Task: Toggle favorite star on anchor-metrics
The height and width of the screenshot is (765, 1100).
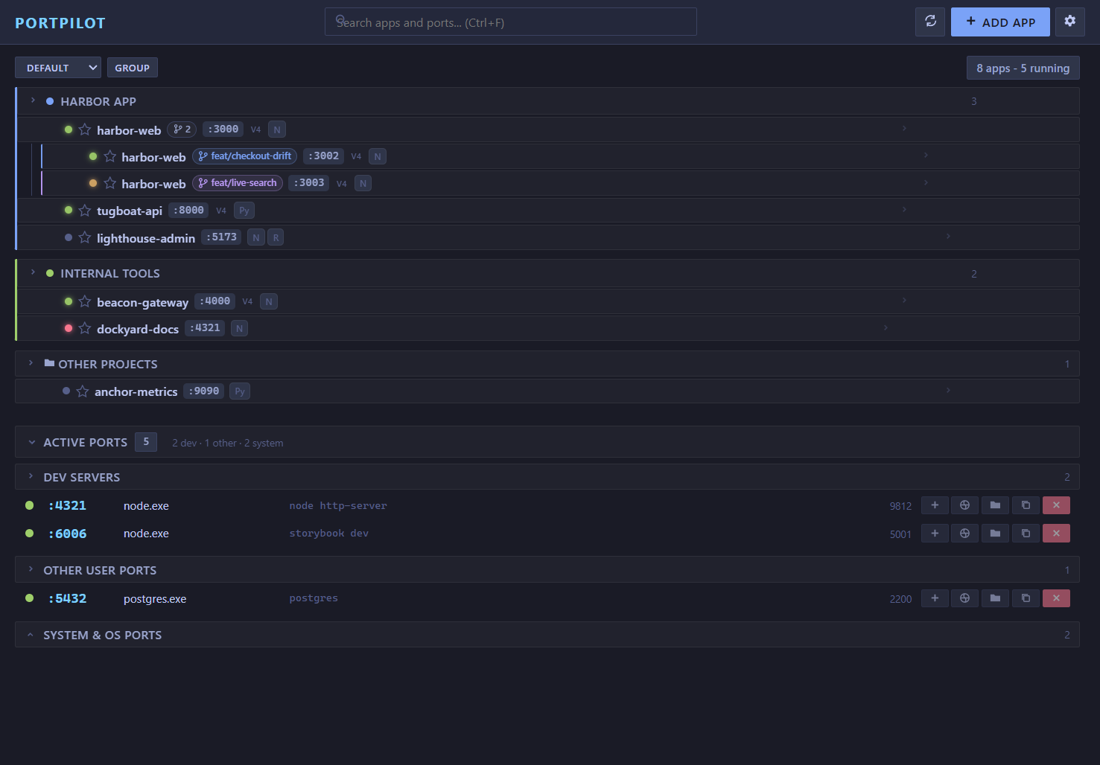Action: (x=83, y=391)
